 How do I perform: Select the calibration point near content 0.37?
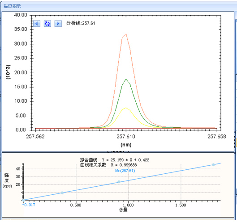pos(62,193)
